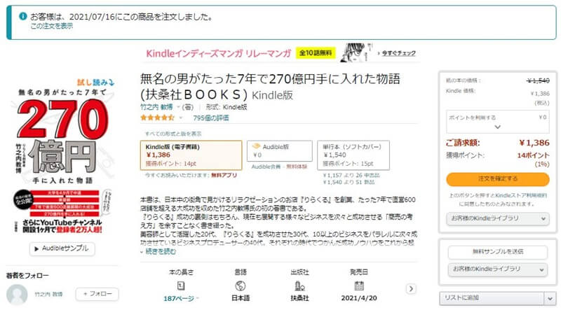Screen dimensions: 561x310
Task: Play the Audible sample
Action: (62, 248)
